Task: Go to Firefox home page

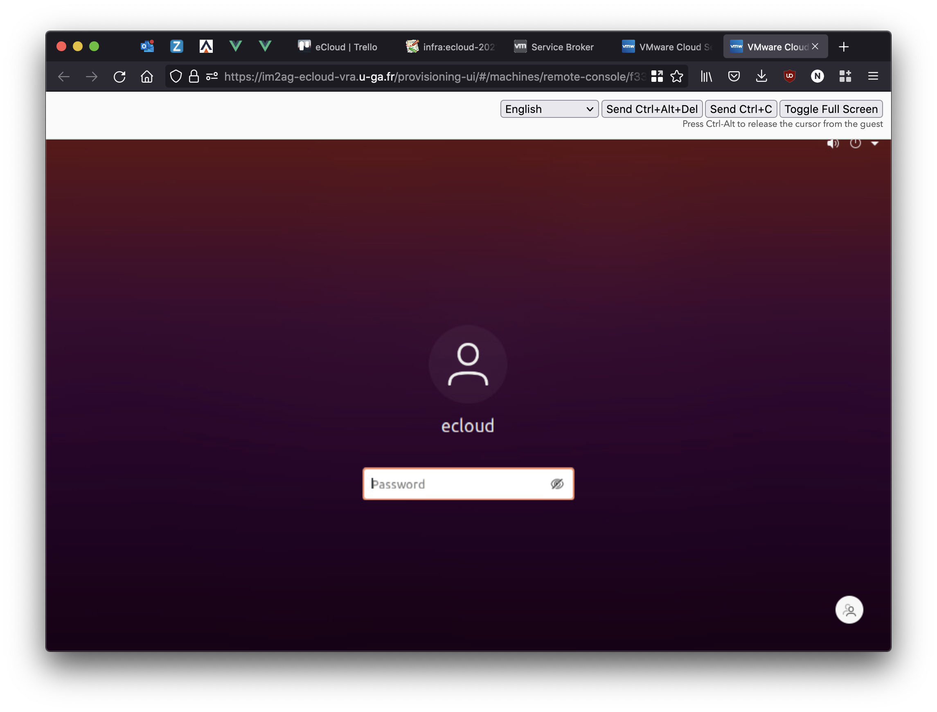Action: (x=146, y=77)
